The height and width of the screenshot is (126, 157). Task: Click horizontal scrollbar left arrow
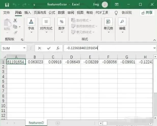[101, 123]
